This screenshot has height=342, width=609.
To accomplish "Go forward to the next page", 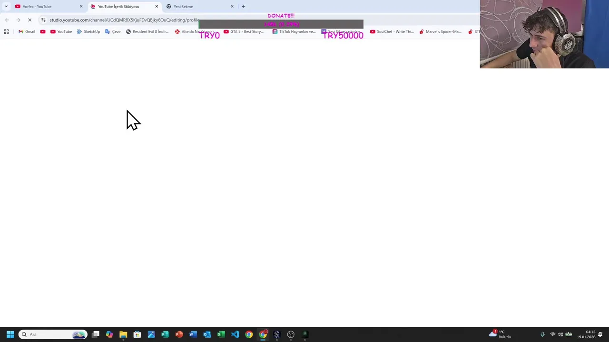I will [18, 20].
